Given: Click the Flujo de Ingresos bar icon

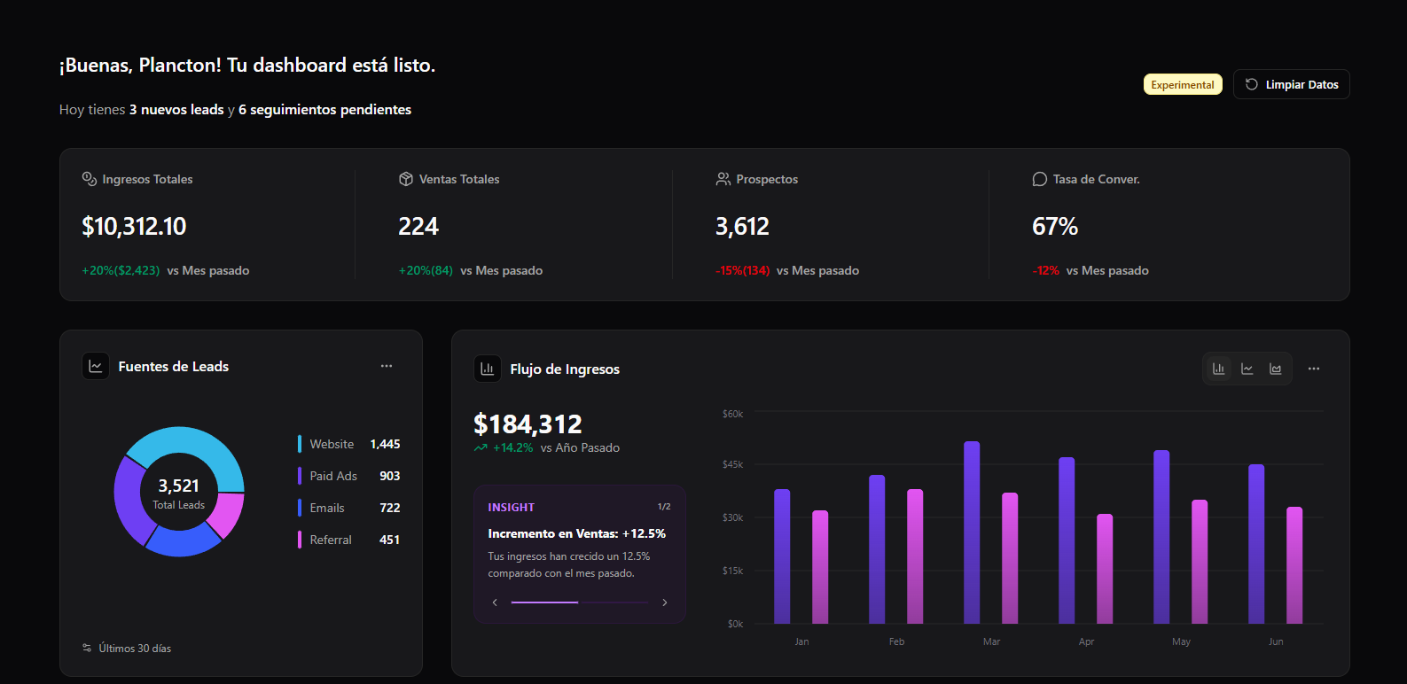Looking at the screenshot, I should click(x=488, y=369).
